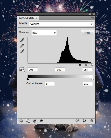Delete this adjustment layer trash icon
The height and width of the screenshot is (138, 111).
(x=91, y=121)
